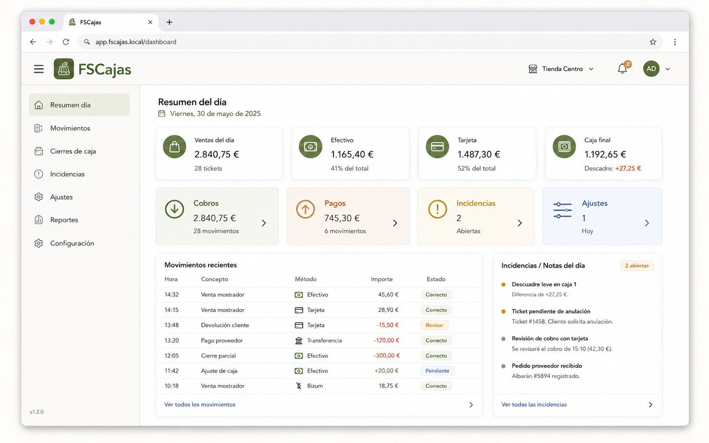Expand the user account chevron
The height and width of the screenshot is (443, 709).
click(667, 69)
